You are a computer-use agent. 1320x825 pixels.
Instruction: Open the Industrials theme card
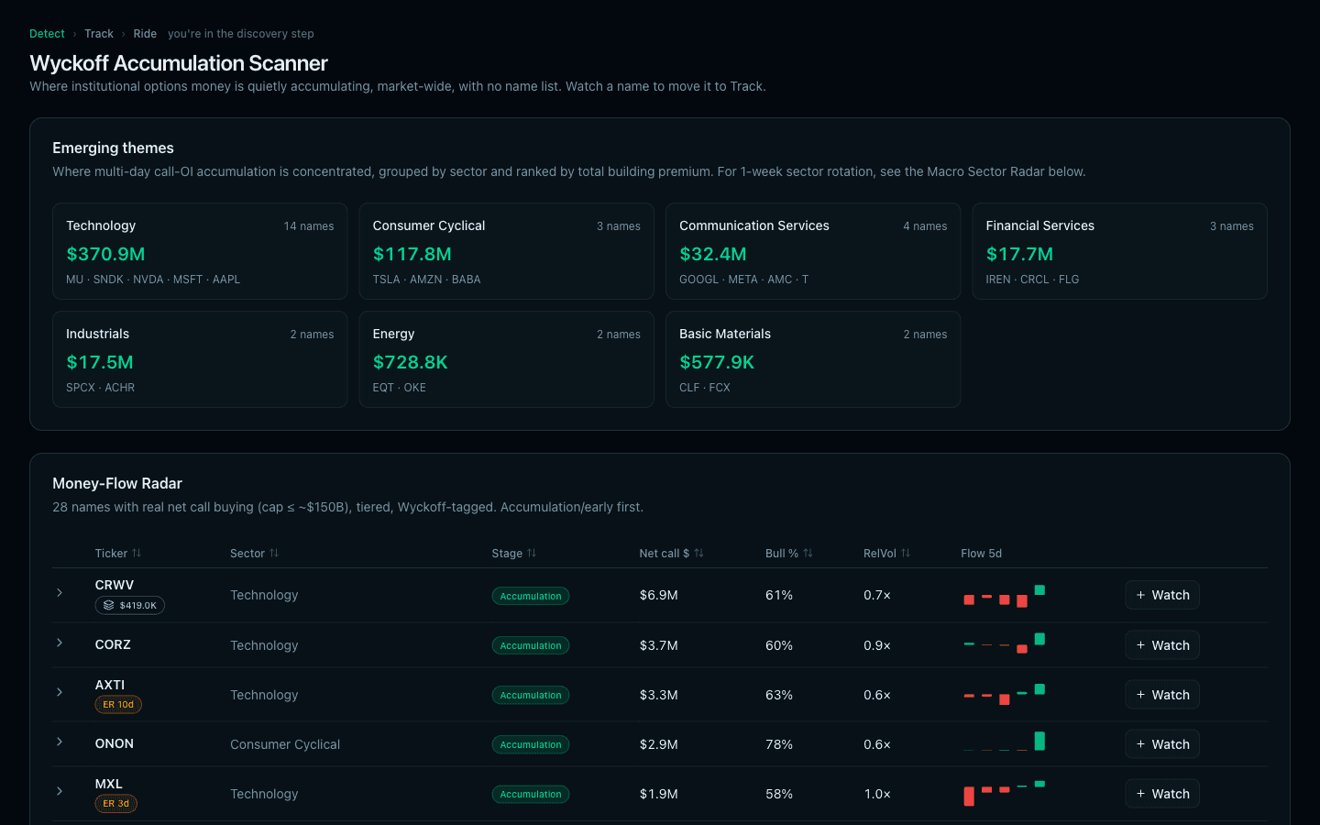tap(200, 359)
